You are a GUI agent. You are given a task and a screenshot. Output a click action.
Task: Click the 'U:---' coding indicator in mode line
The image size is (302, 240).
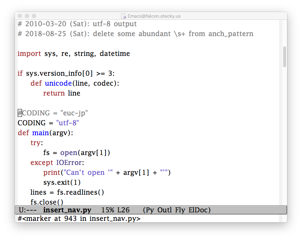[x=28, y=210]
